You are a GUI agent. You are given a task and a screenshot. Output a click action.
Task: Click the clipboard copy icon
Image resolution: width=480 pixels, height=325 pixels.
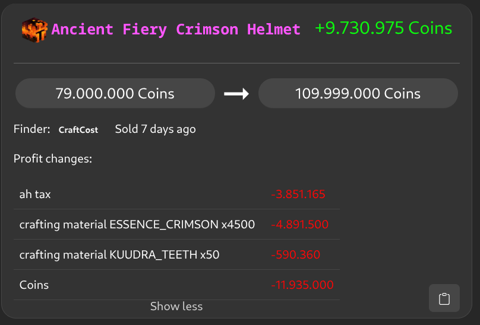444,298
